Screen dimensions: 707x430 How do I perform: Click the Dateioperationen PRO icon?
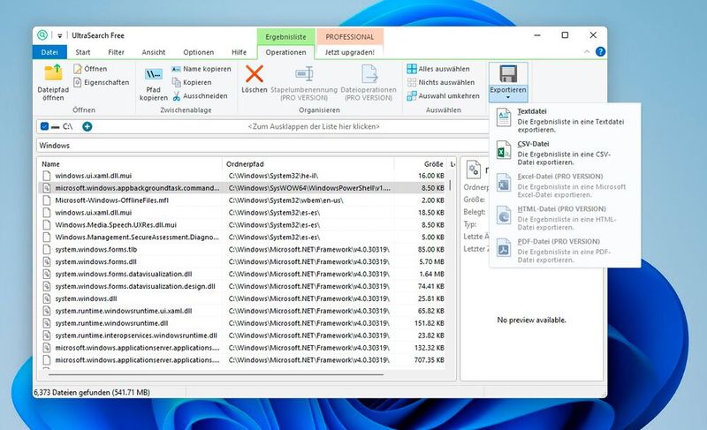pyautogui.click(x=369, y=74)
